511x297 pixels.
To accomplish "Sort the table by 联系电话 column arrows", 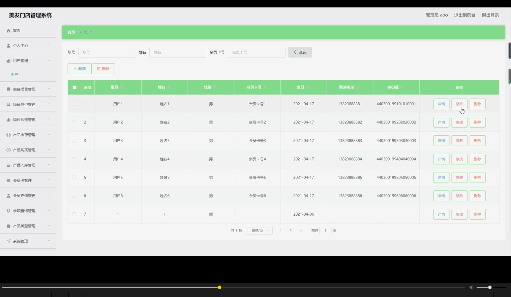I will pyautogui.click(x=357, y=87).
